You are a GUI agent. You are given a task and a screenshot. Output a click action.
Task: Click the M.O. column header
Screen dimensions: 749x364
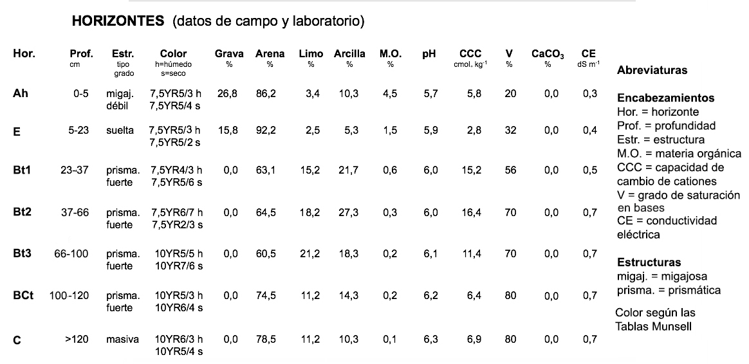391,54
